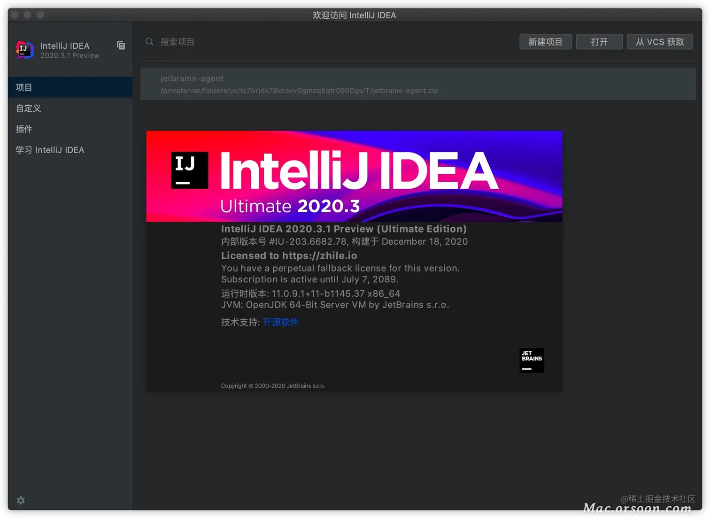Click the 从 VCS 获取 button
The height and width of the screenshot is (518, 710).
coord(660,42)
